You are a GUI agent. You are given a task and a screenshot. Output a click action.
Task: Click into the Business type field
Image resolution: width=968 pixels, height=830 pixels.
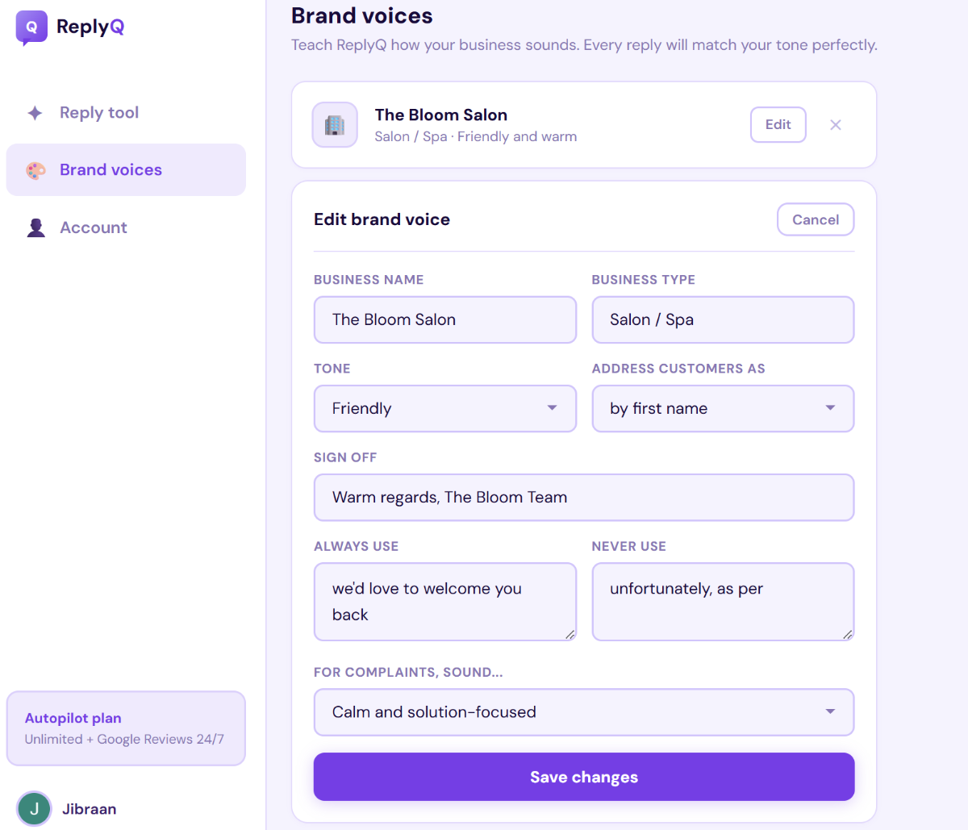click(x=722, y=319)
